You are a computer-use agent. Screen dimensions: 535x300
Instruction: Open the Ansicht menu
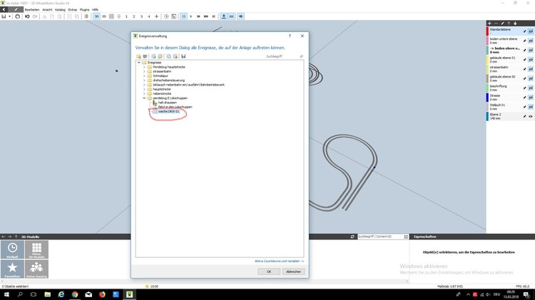(x=47, y=9)
